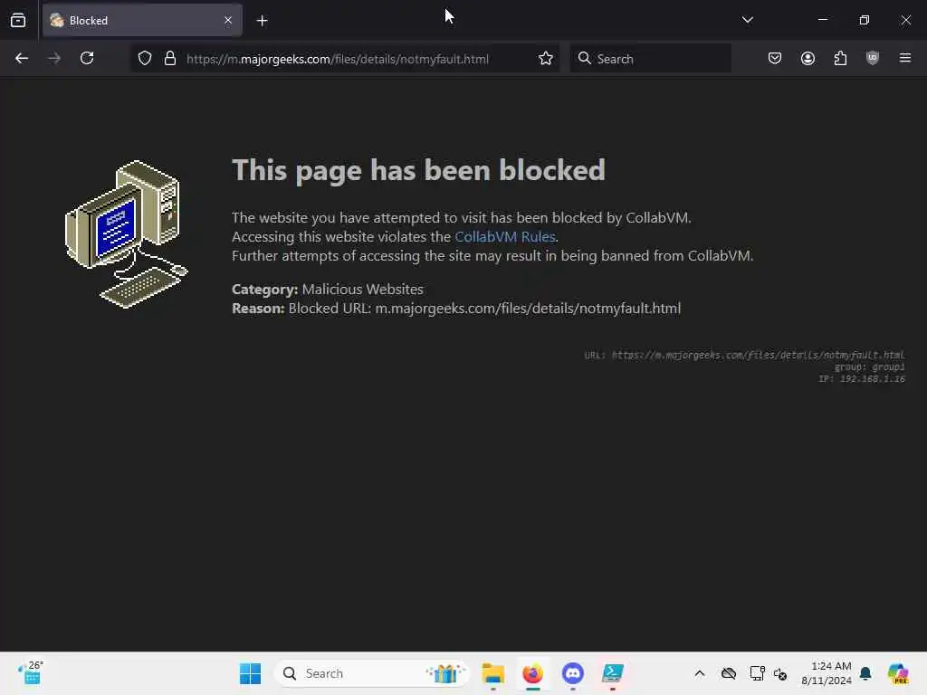Open muted volume tray icon
Image resolution: width=927 pixels, height=695 pixels.
(x=780, y=673)
